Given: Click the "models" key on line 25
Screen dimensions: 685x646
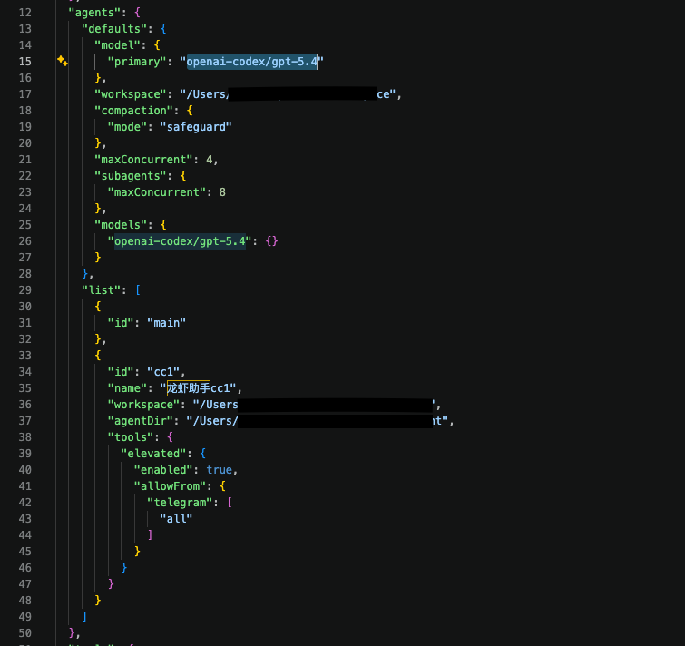Looking at the screenshot, I should [121, 225].
